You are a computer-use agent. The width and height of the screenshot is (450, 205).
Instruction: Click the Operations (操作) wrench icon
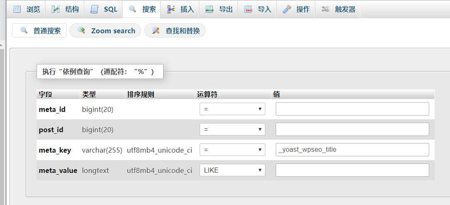[x=287, y=9]
